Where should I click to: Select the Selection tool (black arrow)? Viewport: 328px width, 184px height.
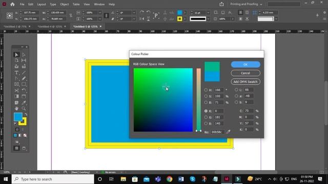tap(16, 55)
